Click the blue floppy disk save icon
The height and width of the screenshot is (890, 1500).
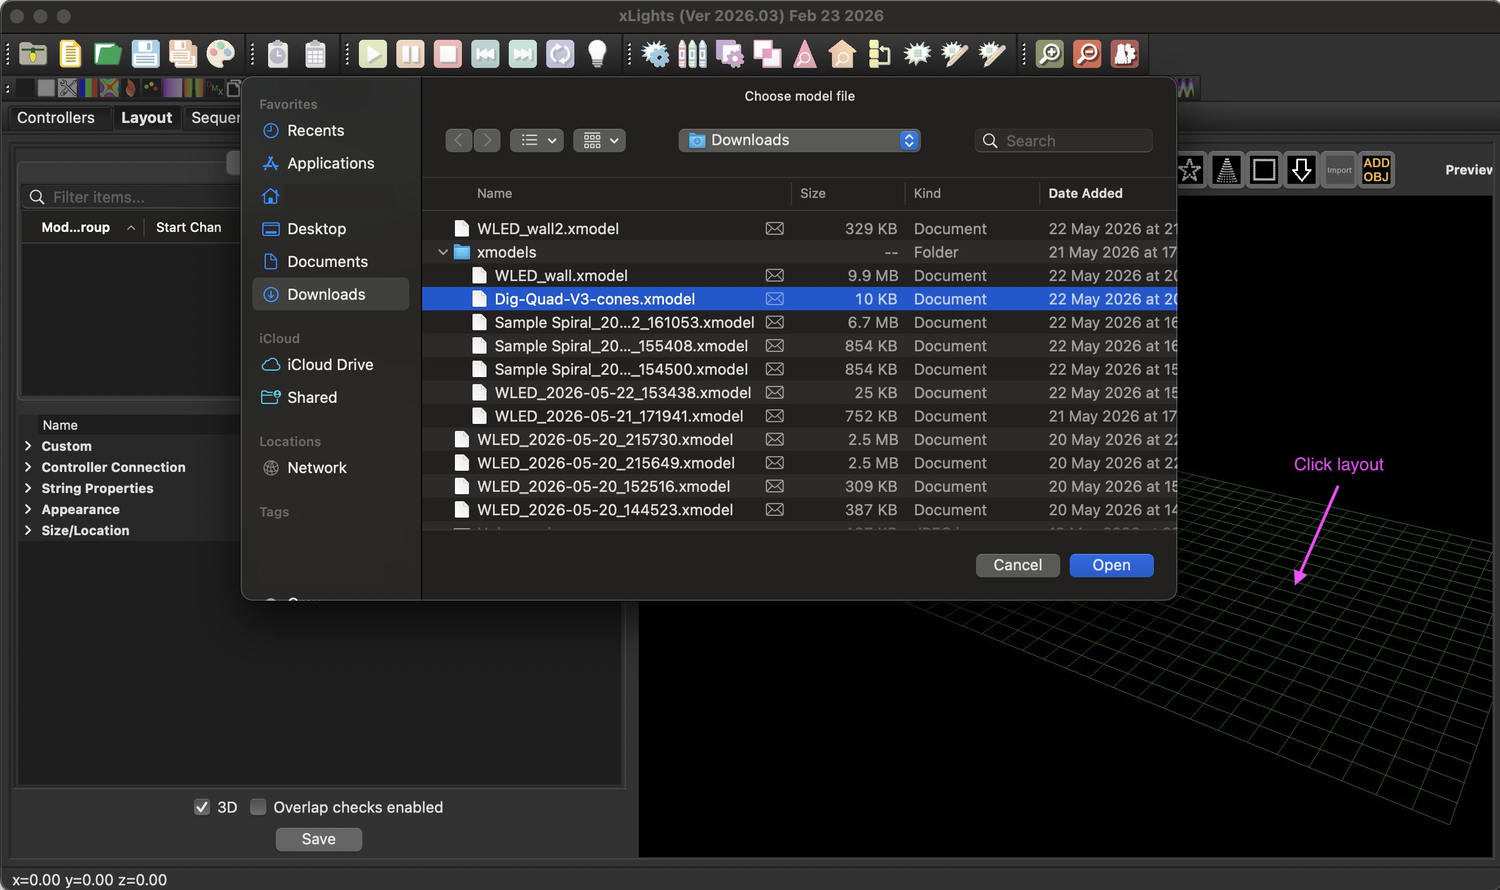(146, 54)
